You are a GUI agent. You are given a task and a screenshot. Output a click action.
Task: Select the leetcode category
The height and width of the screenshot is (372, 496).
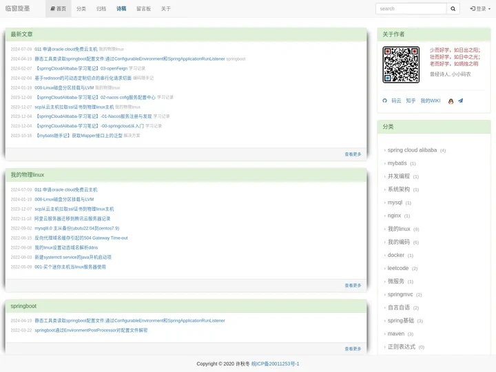coord(398,268)
